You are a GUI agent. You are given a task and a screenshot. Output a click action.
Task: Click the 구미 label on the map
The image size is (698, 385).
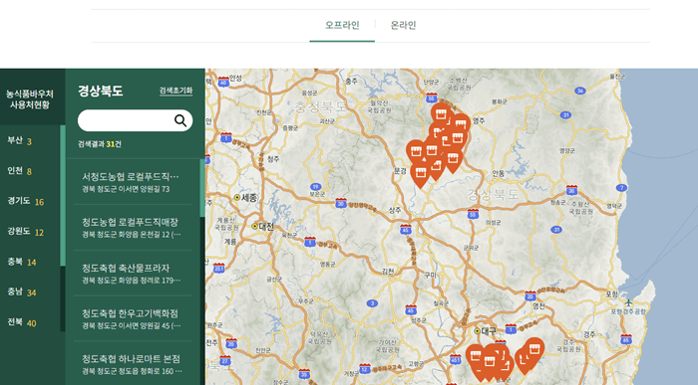(430, 276)
